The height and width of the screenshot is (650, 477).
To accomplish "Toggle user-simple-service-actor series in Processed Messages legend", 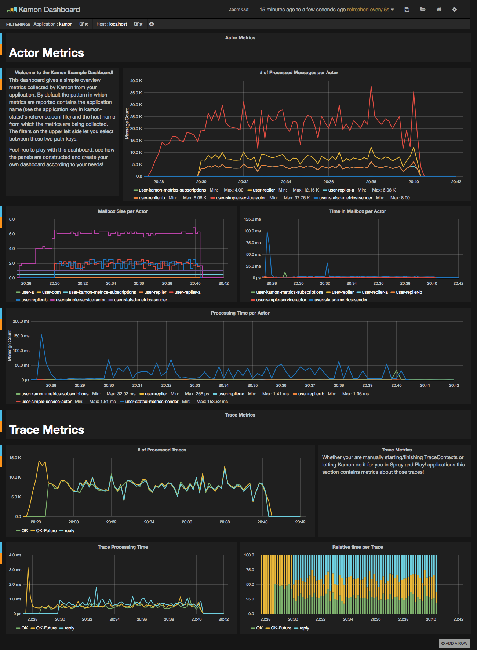I will pyautogui.click(x=241, y=198).
